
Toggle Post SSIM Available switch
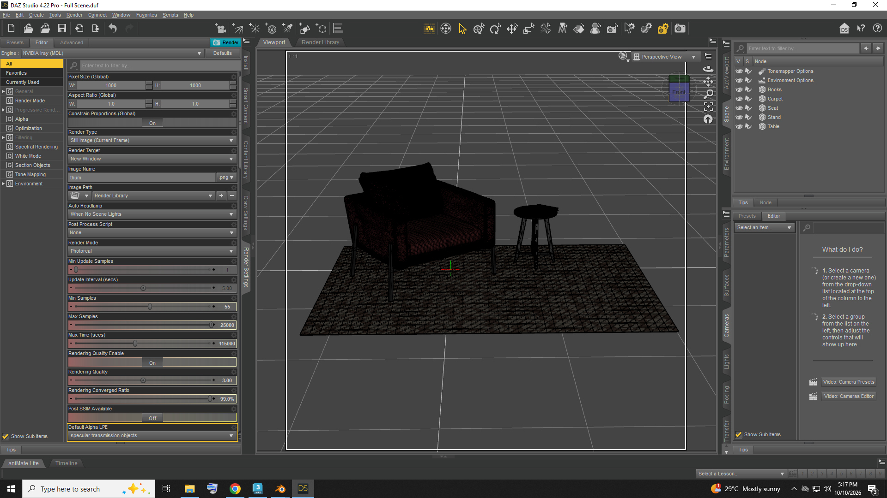[x=152, y=418]
